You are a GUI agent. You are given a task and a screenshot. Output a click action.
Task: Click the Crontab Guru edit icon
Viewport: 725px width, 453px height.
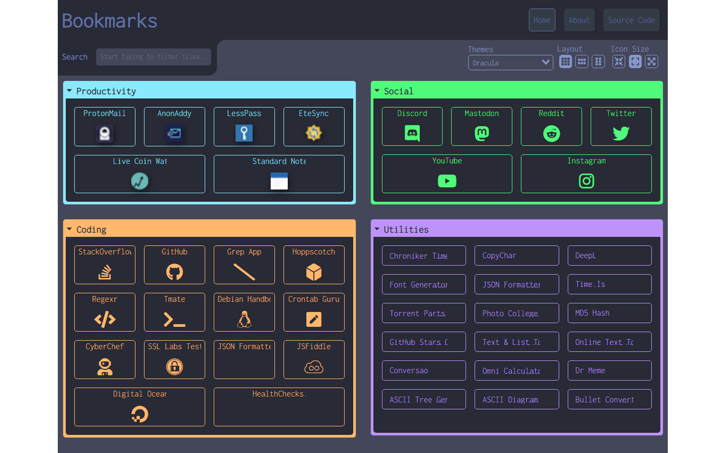pyautogui.click(x=314, y=319)
